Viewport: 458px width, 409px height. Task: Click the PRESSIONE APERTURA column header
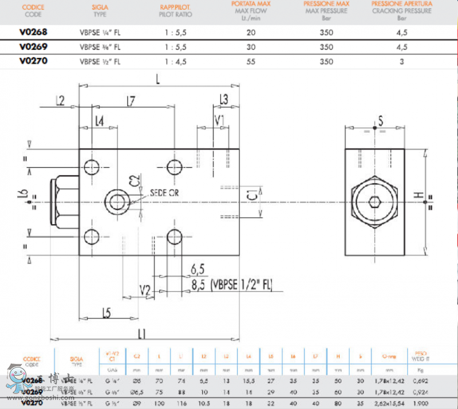click(402, 10)
